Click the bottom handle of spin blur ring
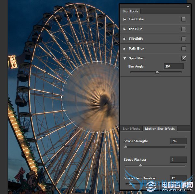 97,133
